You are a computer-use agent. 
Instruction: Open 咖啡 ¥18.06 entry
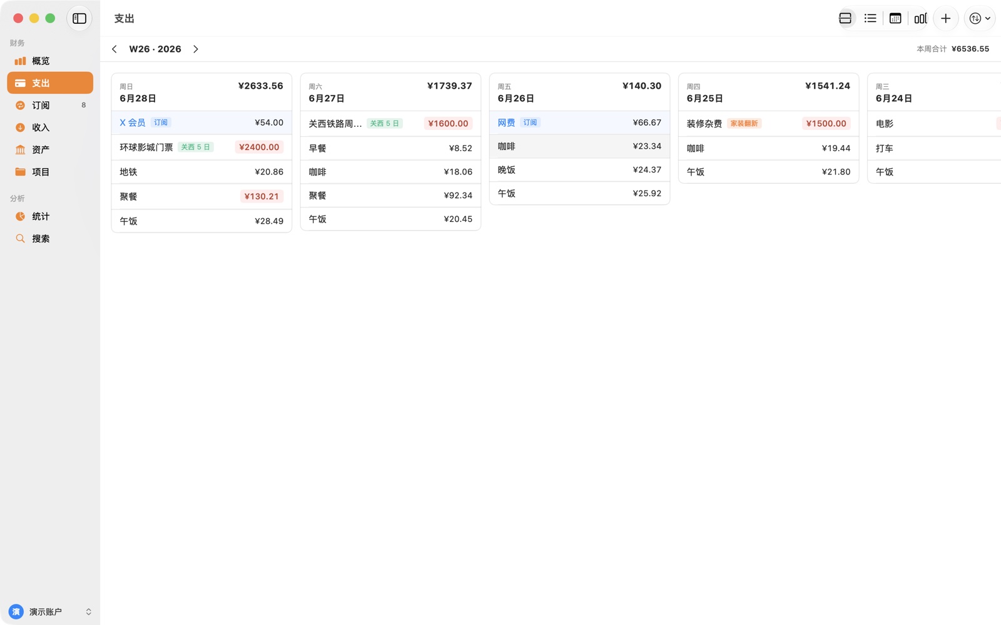click(390, 172)
